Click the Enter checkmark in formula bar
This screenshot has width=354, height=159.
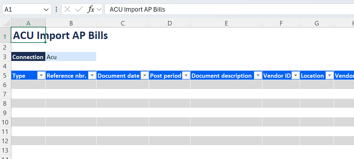(x=79, y=9)
